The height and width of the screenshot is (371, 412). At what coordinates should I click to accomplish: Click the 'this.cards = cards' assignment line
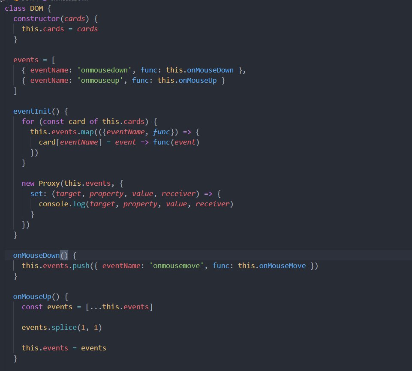[x=60, y=29]
